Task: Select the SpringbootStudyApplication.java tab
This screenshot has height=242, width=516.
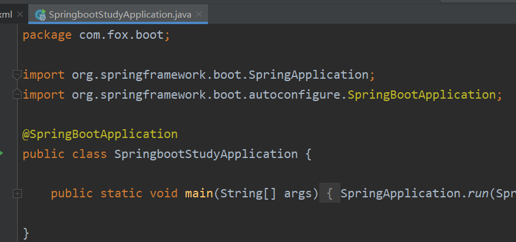Action: pyautogui.click(x=120, y=15)
